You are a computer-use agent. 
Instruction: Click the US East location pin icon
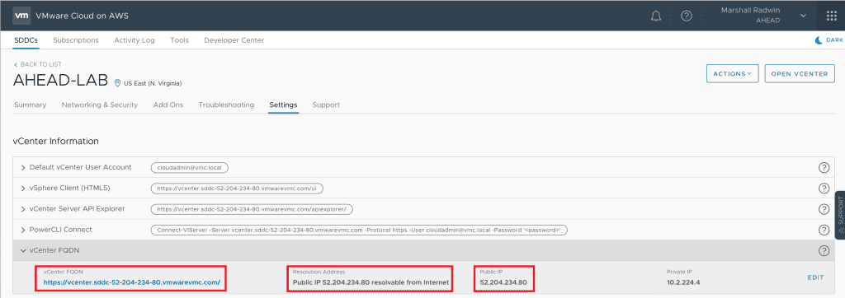click(x=118, y=83)
